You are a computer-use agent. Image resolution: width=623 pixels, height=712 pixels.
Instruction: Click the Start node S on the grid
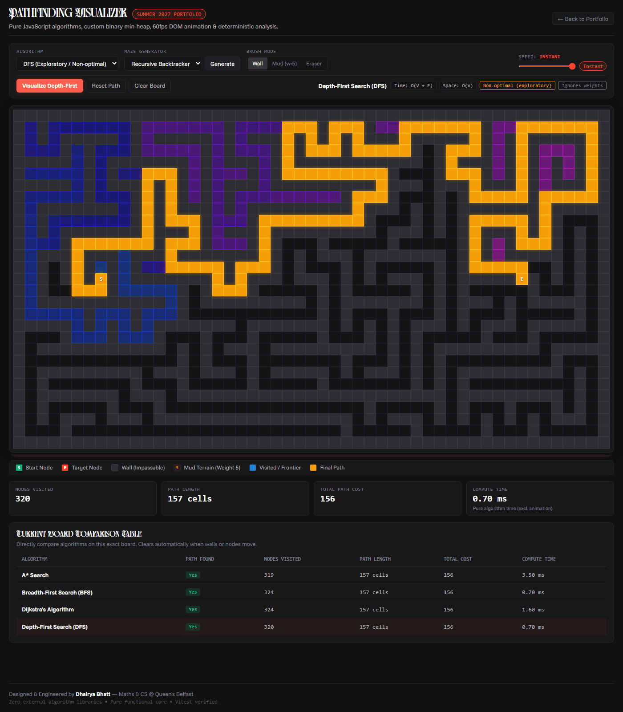pyautogui.click(x=101, y=279)
